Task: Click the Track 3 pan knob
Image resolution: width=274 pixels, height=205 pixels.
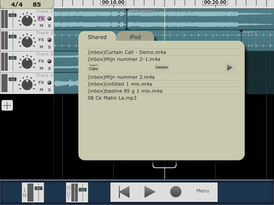Action: [x=27, y=63]
